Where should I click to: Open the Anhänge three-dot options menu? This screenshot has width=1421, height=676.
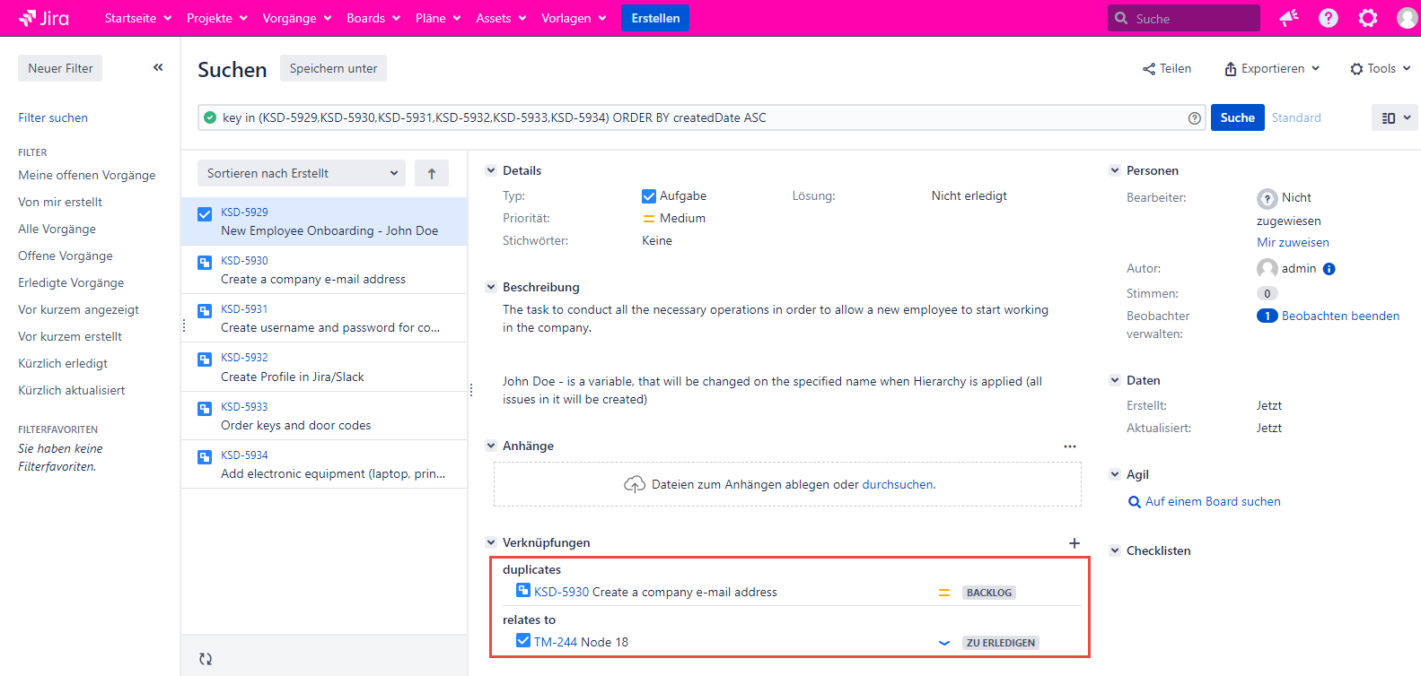tap(1070, 446)
